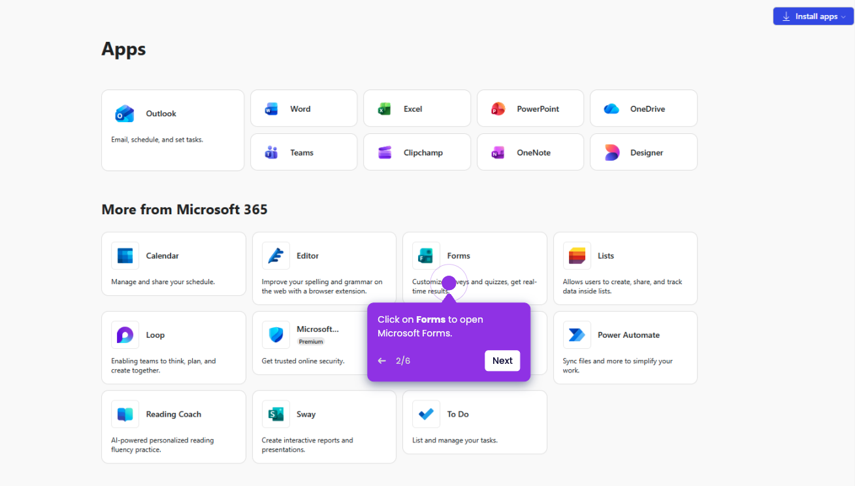The height and width of the screenshot is (486, 855).
Task: Click 'Improve your spelling and grammar' description
Action: [x=322, y=287]
